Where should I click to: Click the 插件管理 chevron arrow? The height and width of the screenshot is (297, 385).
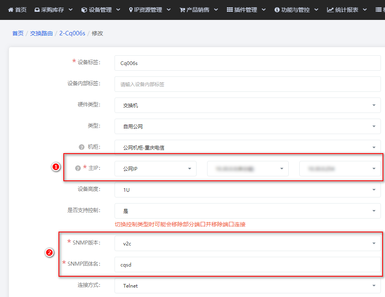click(264, 10)
